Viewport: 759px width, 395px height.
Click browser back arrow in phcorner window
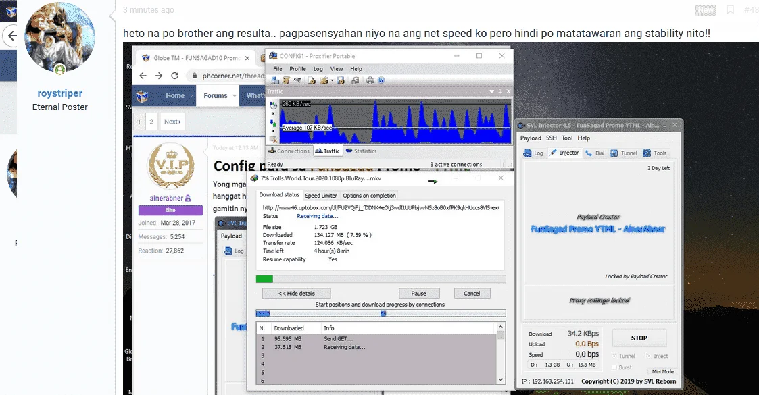point(143,76)
